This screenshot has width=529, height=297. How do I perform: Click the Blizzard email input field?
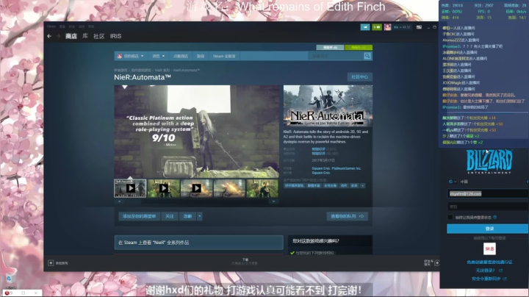coord(488,194)
